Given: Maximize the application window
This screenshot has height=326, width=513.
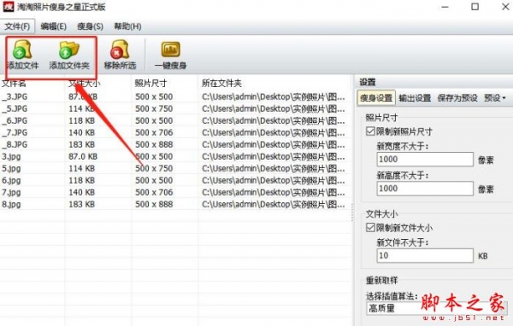Looking at the screenshot, I should tap(475, 7).
